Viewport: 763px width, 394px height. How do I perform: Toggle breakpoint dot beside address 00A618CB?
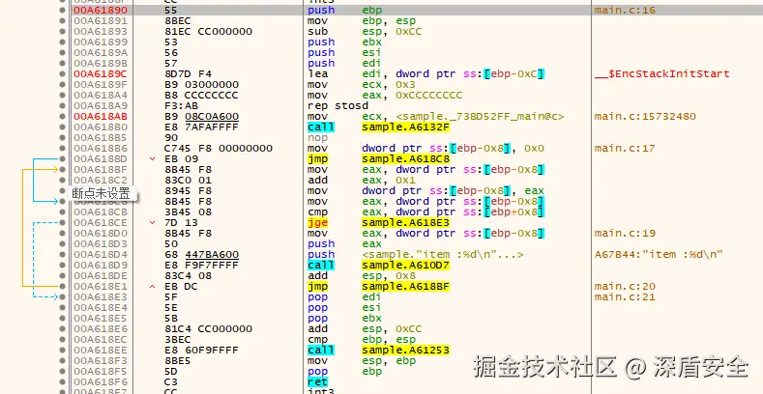click(62, 211)
